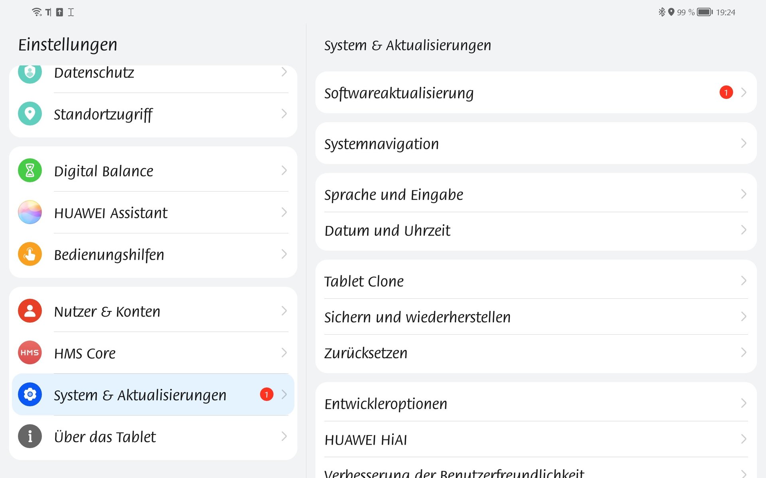Viewport: 766px width, 478px height.
Task: Tap the Bluetooth status bar icon
Action: click(x=661, y=12)
